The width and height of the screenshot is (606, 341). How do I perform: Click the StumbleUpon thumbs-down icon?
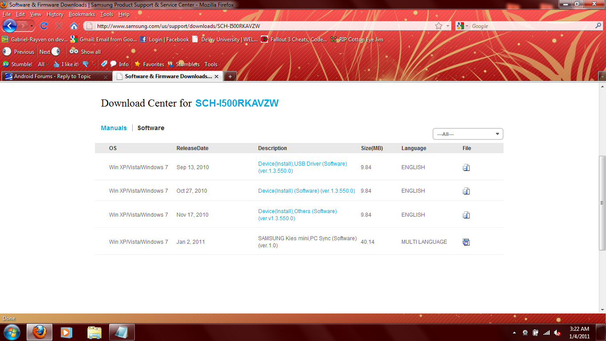click(x=86, y=64)
